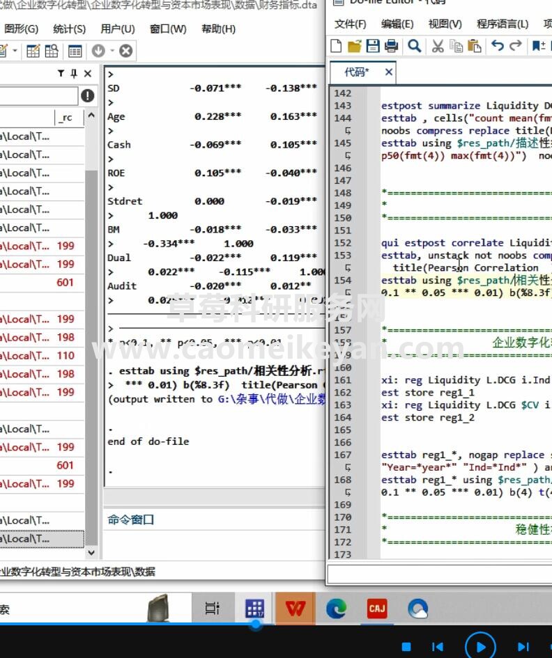Copy selection using the copy icon
Screen dimensions: 552x658
click(456, 46)
